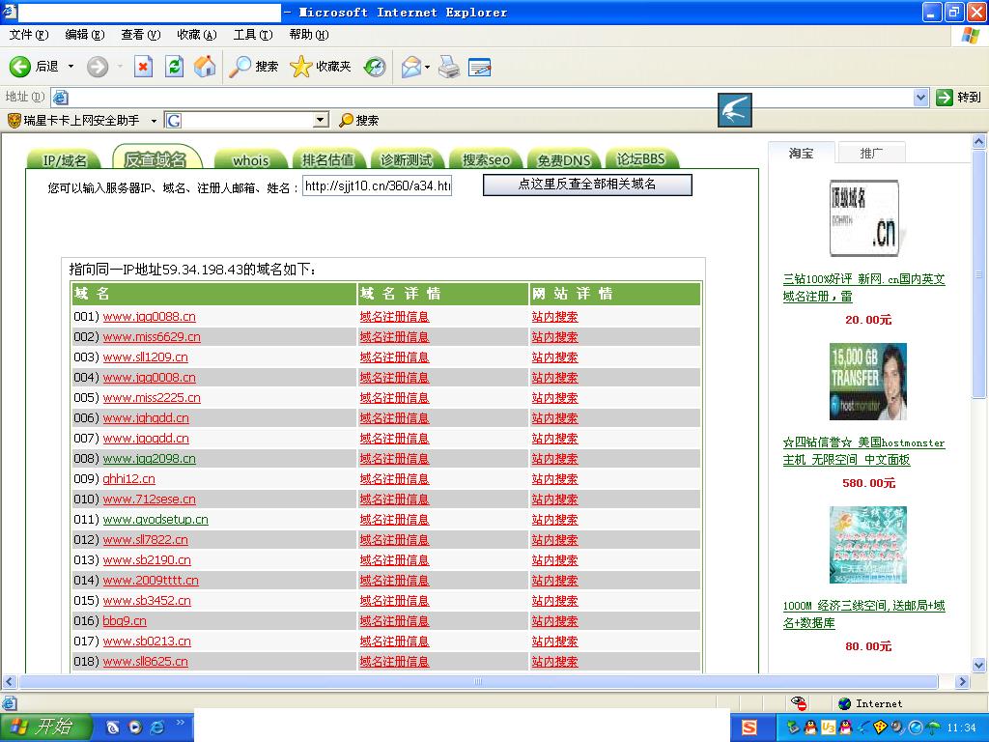Go to the Home page icon

(x=205, y=67)
